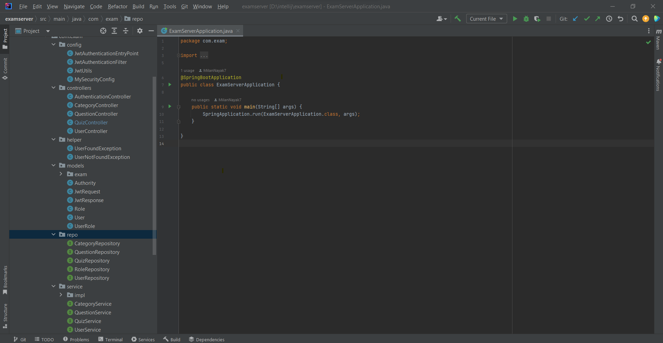This screenshot has width=663, height=343.
Task: Run with coverage using the shield icon
Action: click(537, 19)
